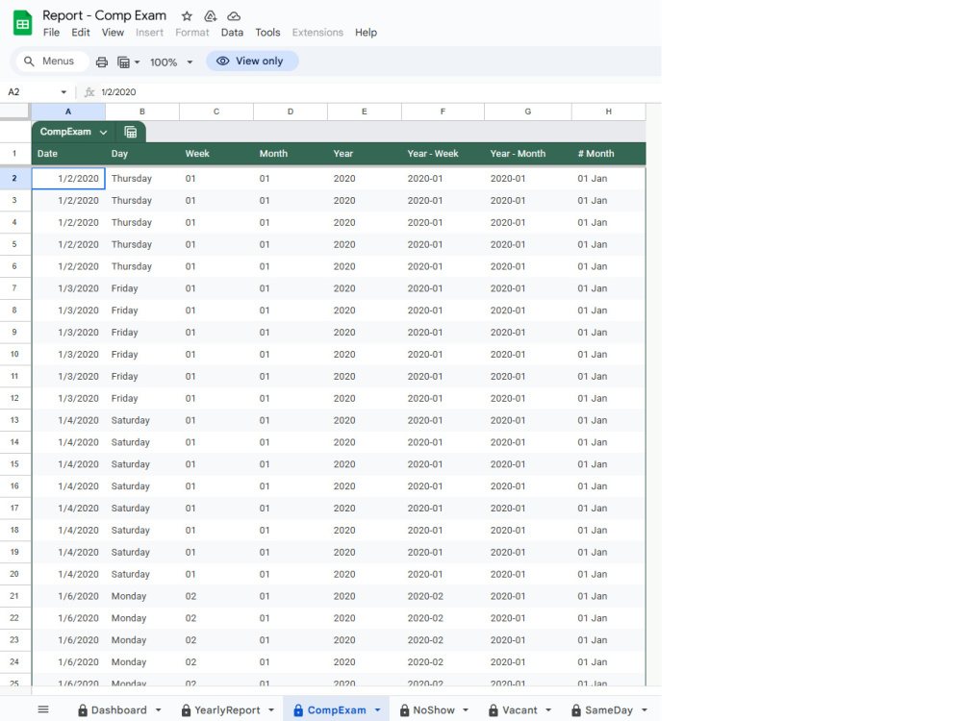Click the Month header cell
Screen dimensions: 962x721
point(291,154)
